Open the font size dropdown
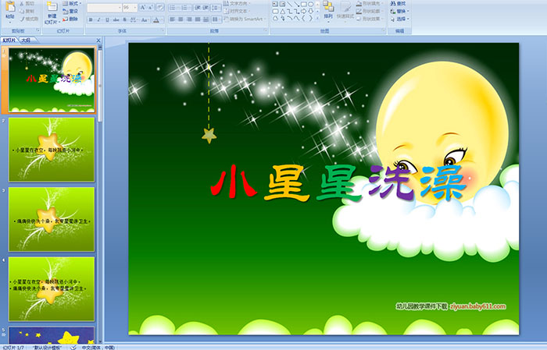 click(134, 7)
